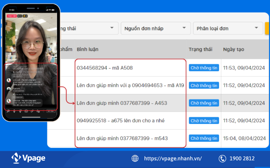Image resolution: width=270 pixels, height=168 pixels.
Task: Click hotline number 1900 2812
Action: click(242, 158)
